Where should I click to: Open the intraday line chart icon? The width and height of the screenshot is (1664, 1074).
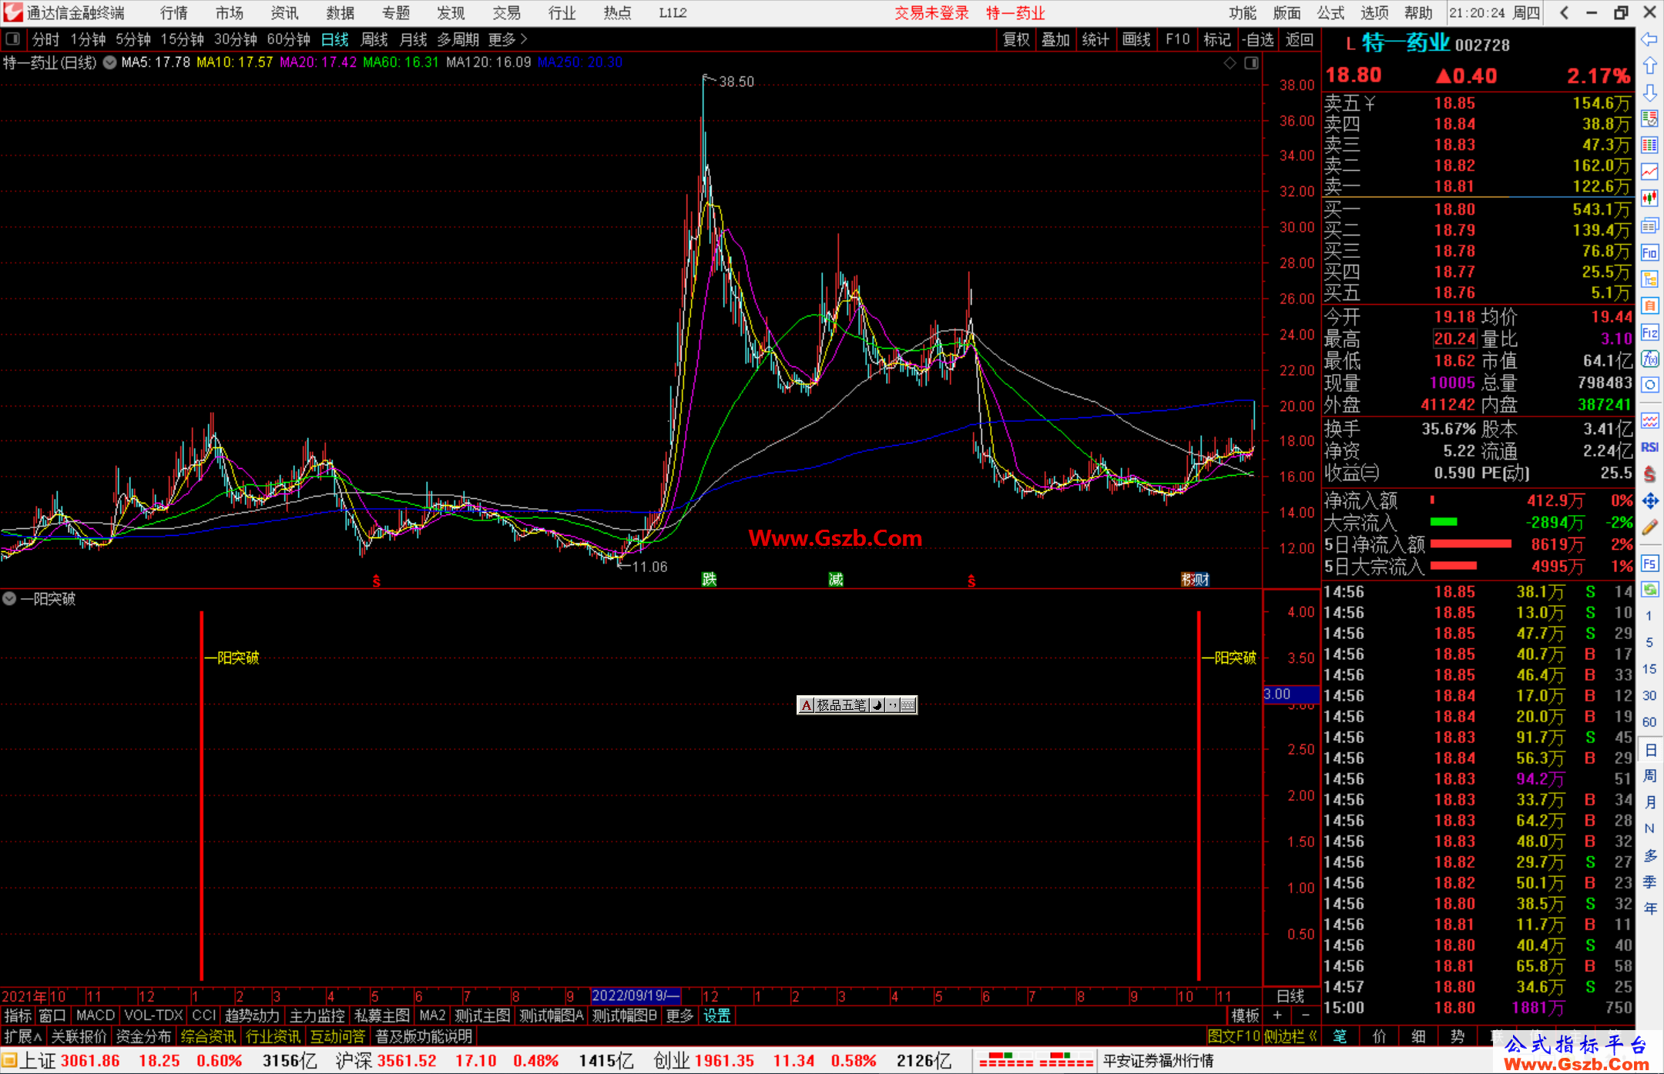(x=1649, y=172)
